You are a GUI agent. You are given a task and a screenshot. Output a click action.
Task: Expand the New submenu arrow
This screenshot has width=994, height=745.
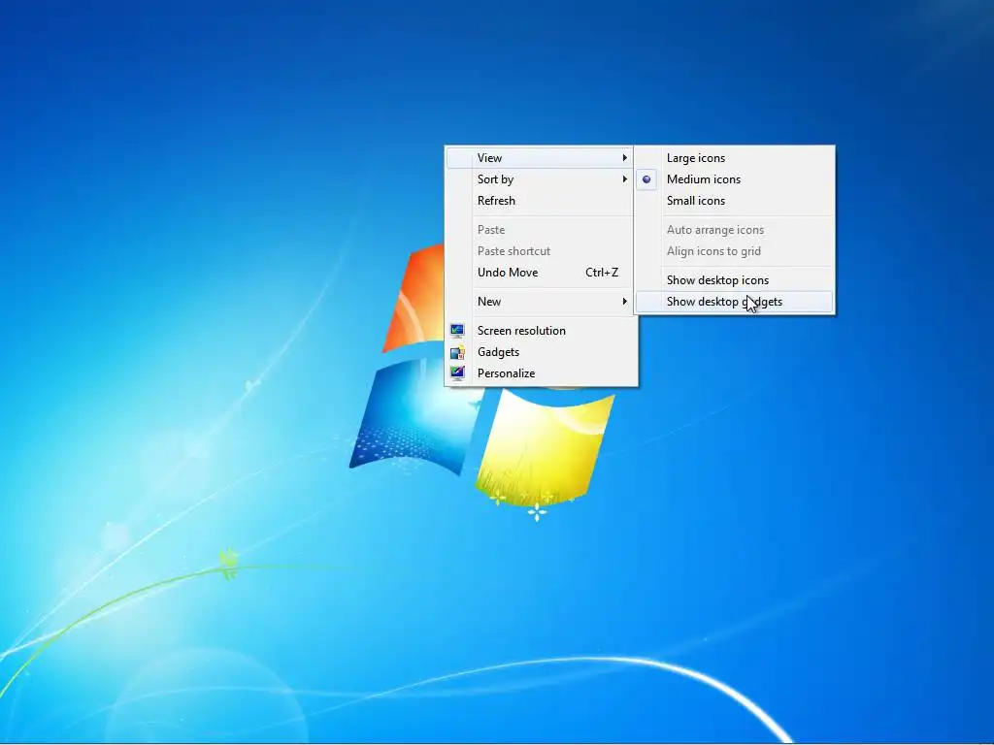pyautogui.click(x=624, y=302)
